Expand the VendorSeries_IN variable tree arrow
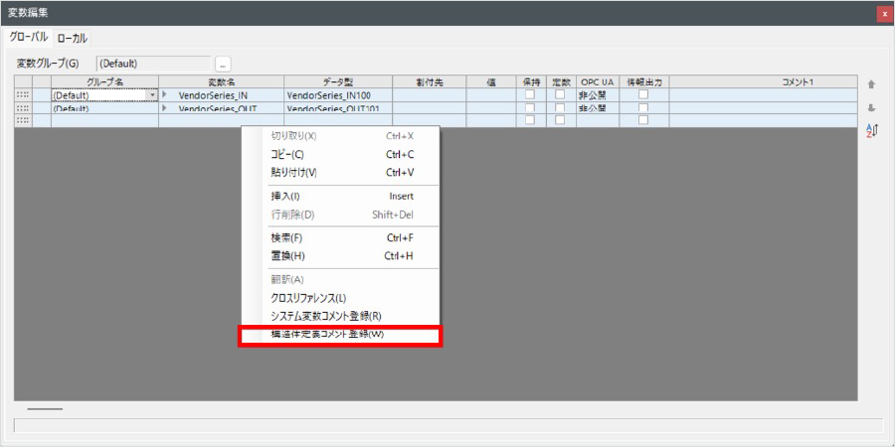Screen dimensions: 895x447 point(165,95)
